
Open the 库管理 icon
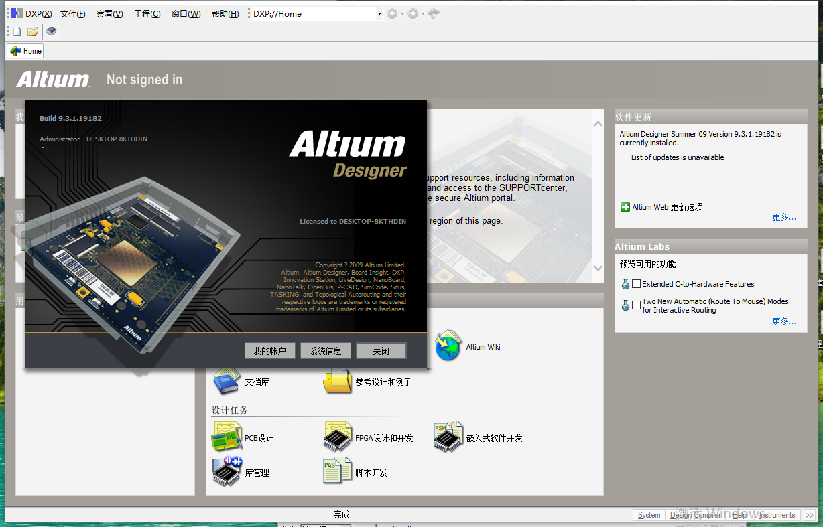click(x=226, y=471)
